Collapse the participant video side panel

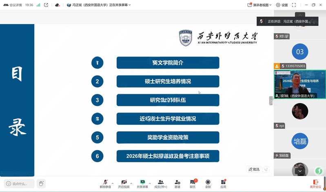click(271, 100)
